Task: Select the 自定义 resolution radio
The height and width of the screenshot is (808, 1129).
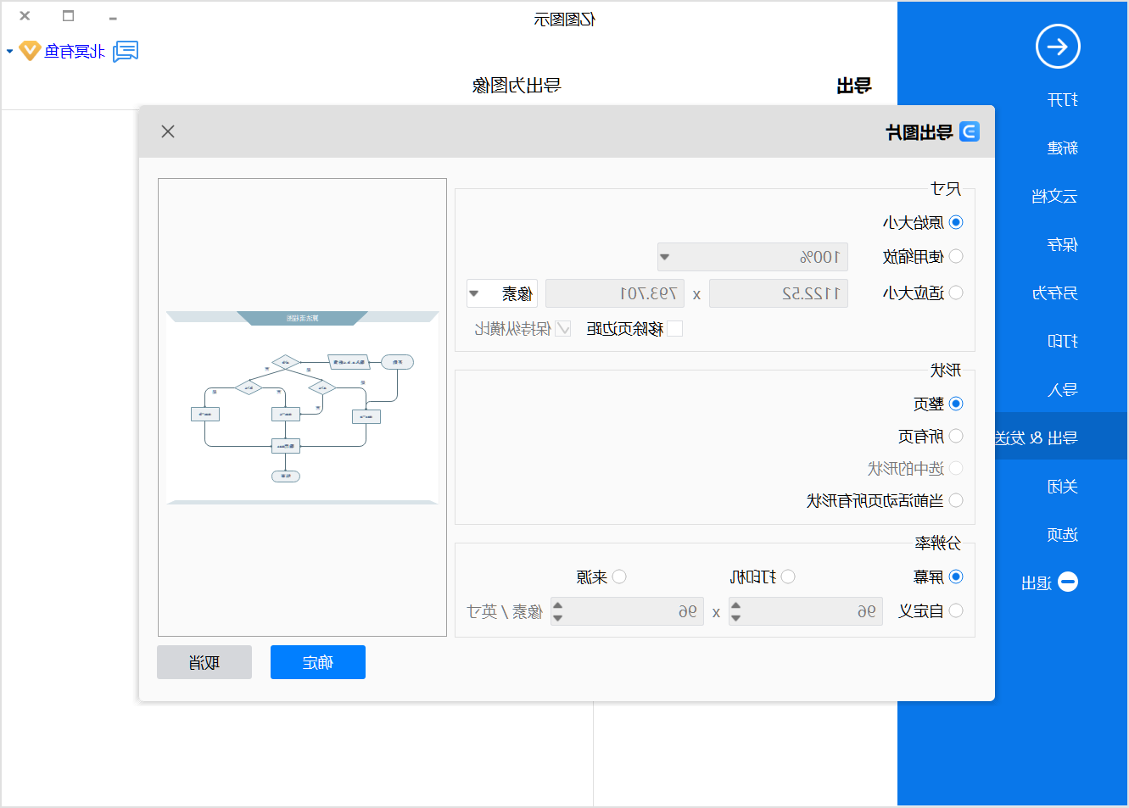Action: 956,610
